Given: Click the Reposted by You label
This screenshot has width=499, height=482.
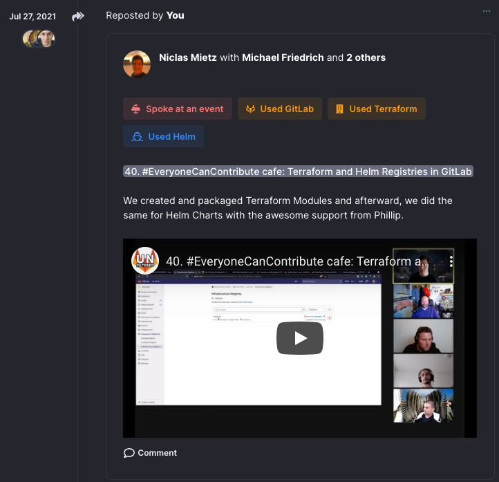Looking at the screenshot, I should click(145, 15).
